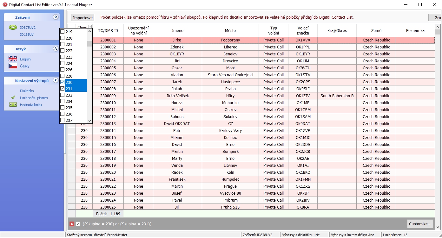Screen dimensions: 442x238
Task: Click the filter expression text in the filter bar
Action: [117, 224]
